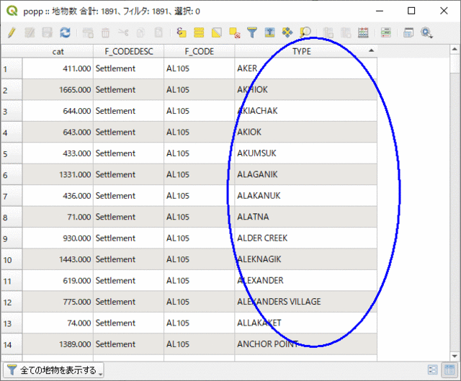461x381 pixels.
Task: Click the ALLAKAKET cell
Action: pyautogui.click(x=305, y=323)
